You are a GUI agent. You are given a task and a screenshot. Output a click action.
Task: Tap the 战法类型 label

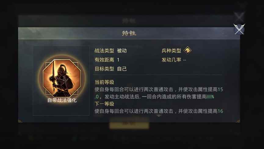click(104, 50)
